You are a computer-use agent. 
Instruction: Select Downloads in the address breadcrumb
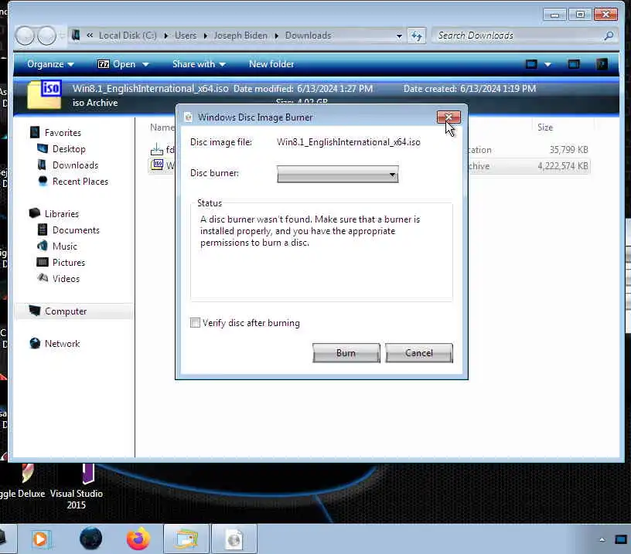pos(309,36)
